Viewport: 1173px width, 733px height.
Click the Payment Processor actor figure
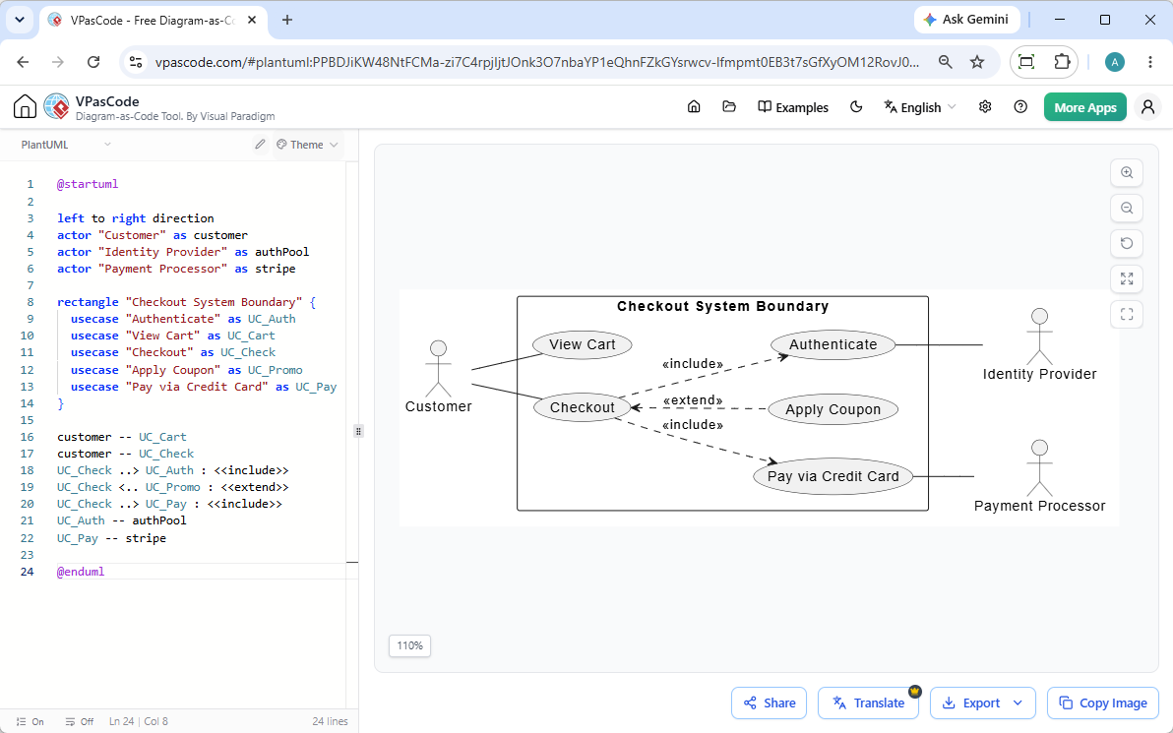click(1039, 468)
